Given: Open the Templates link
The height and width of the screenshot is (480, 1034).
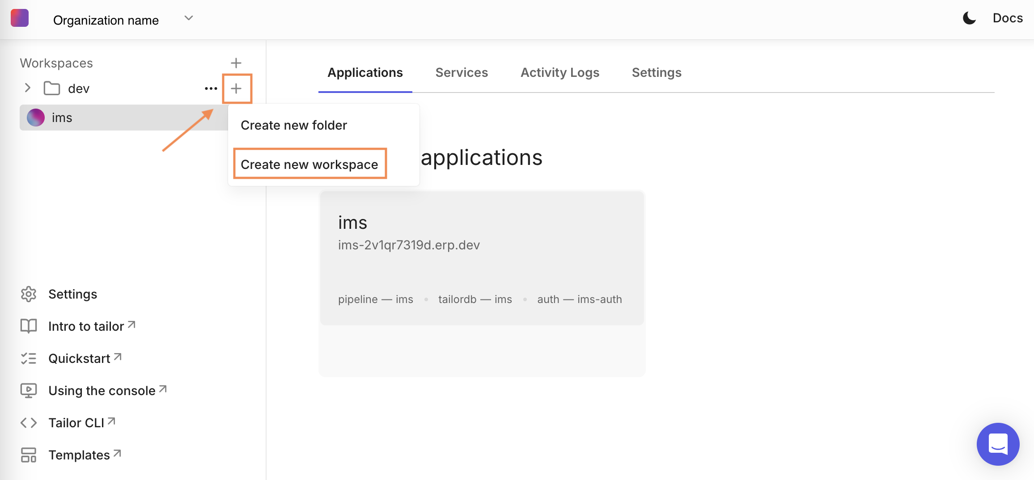Looking at the screenshot, I should 85,455.
